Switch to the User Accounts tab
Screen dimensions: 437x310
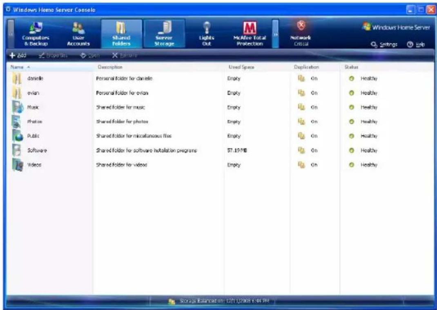(x=78, y=34)
